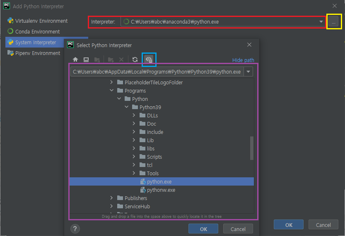Expand the include folder
The width and height of the screenshot is (345, 236).
tap(134, 132)
